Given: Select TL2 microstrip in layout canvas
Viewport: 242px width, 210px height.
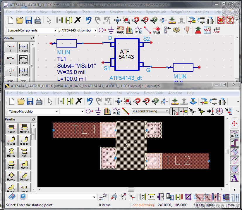Looking at the screenshot, I should (x=185, y=161).
